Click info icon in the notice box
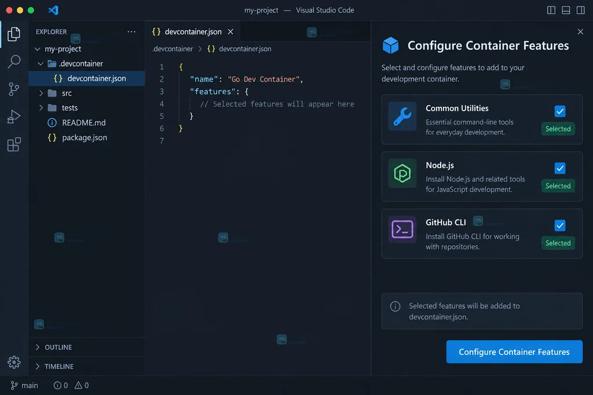593x395 pixels. (x=395, y=307)
